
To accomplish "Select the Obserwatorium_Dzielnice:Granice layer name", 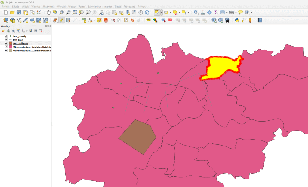I will (x=32, y=51).
